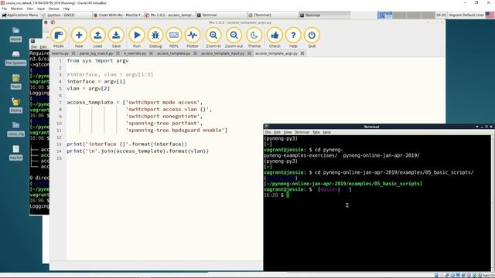
Task: Open Edit menu in front Terminal window
Action: pyautogui.click(x=277, y=132)
